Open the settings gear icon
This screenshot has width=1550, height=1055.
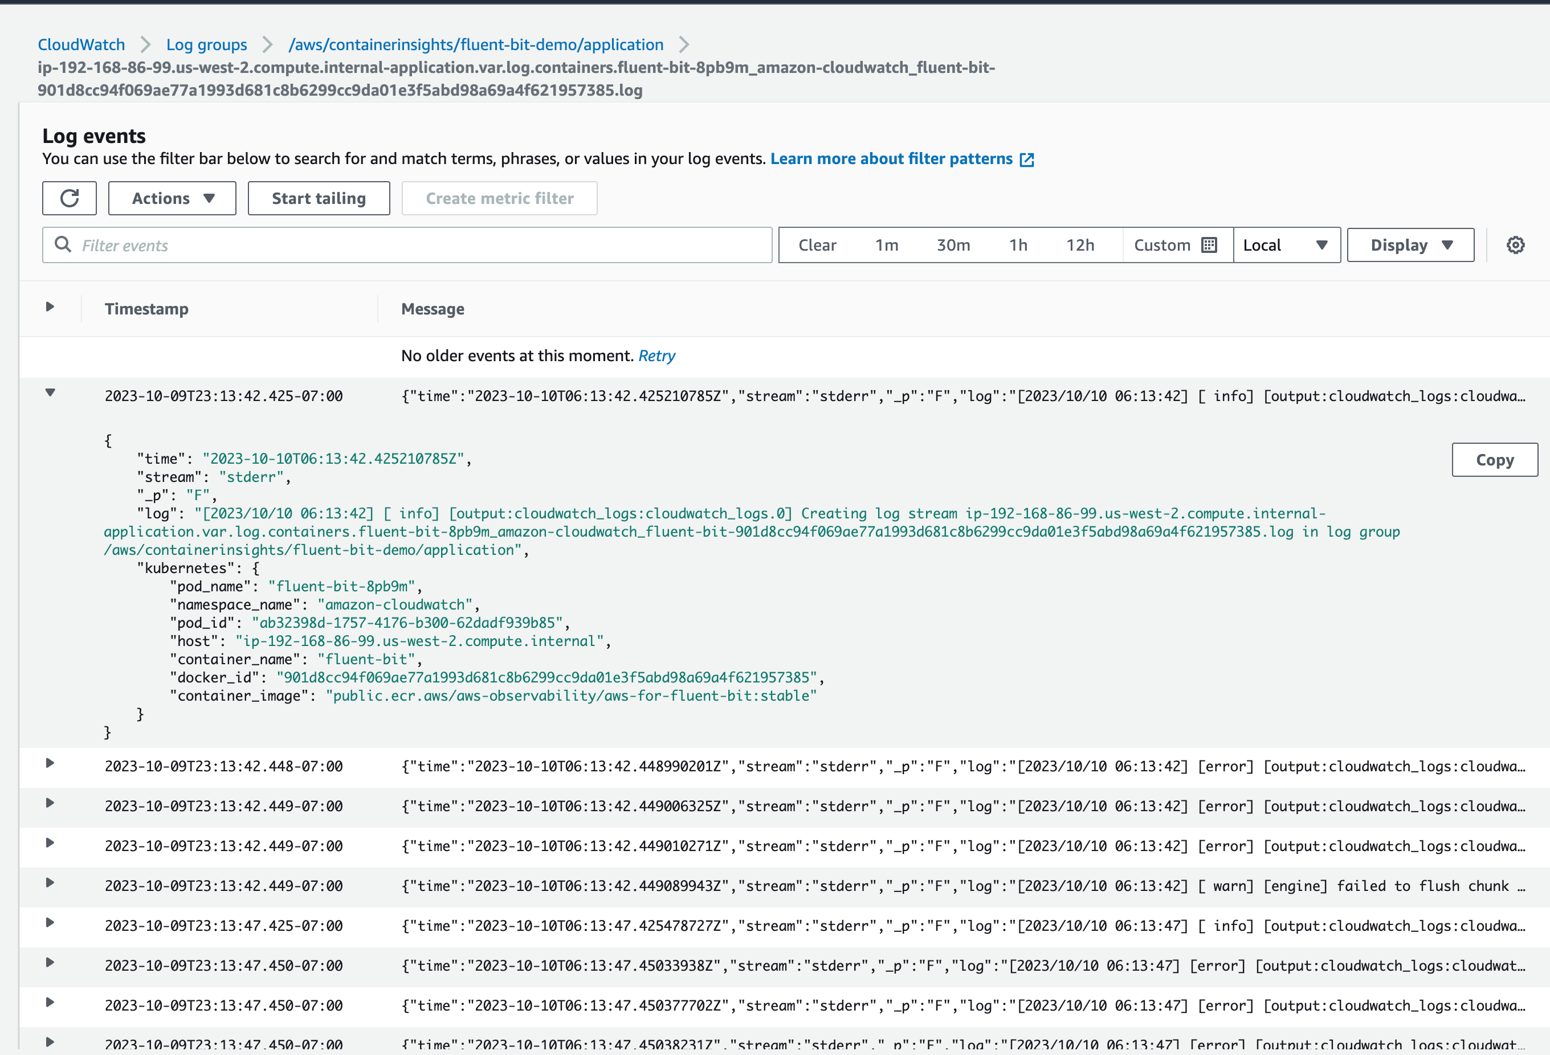pos(1515,245)
